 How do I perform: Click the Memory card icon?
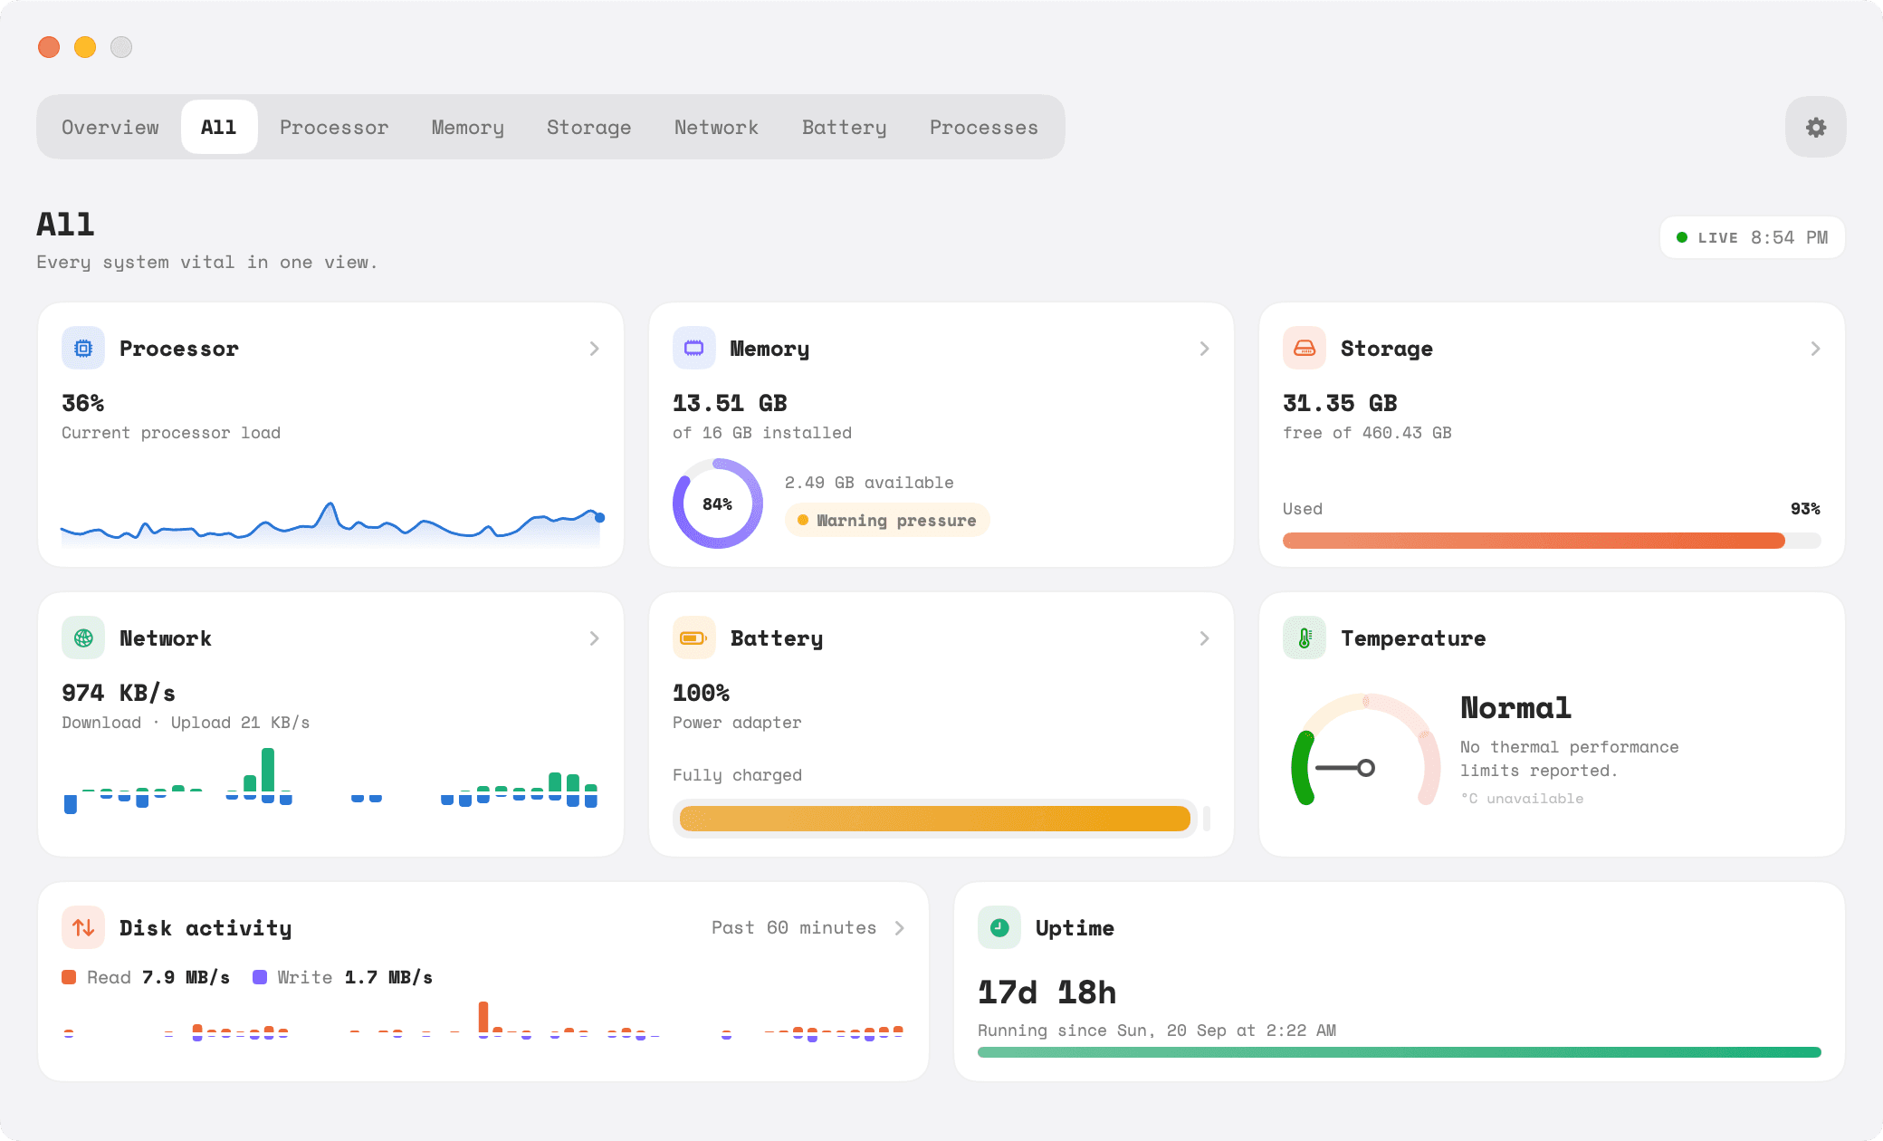tap(694, 349)
